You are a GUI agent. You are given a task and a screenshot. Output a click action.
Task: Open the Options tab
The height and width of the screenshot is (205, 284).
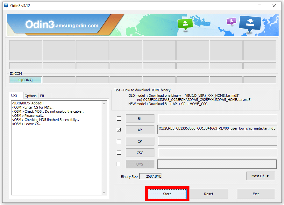point(31,96)
